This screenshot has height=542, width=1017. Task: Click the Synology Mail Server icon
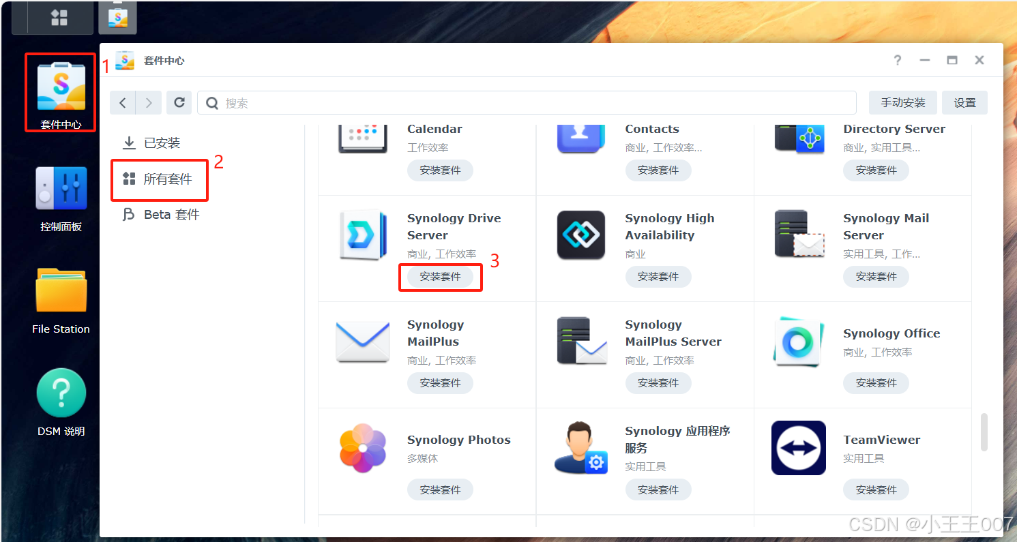(x=799, y=235)
